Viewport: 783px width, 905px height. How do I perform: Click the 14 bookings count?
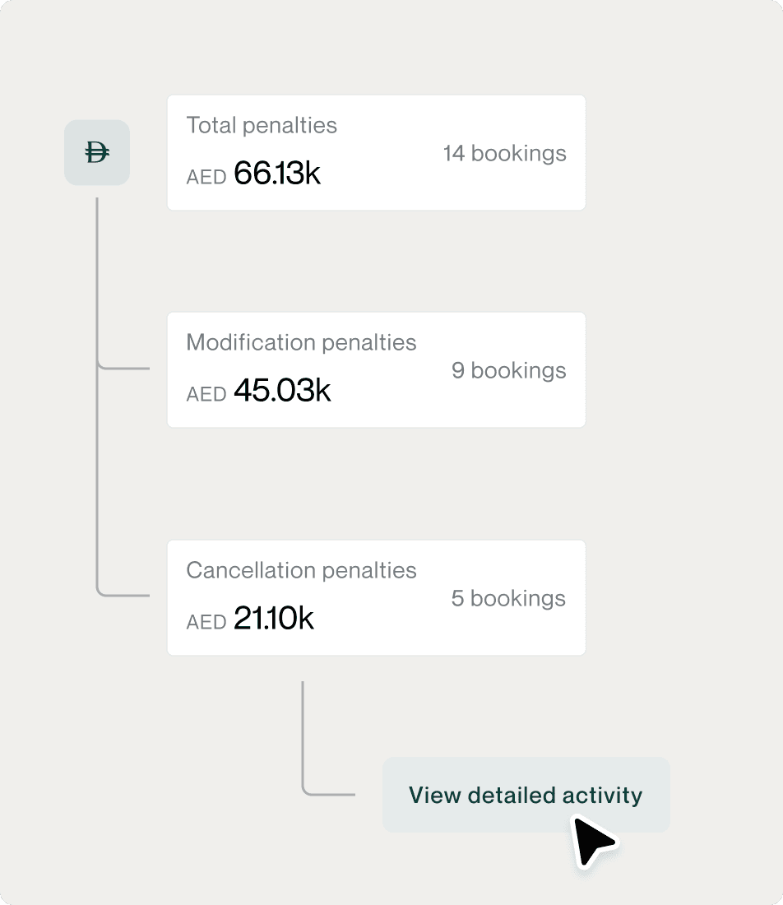(x=504, y=153)
